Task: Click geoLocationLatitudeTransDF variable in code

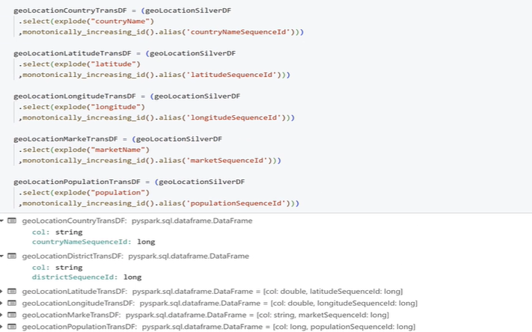Action: 73,53
